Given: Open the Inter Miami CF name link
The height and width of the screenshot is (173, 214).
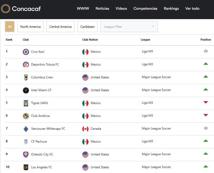Looking at the screenshot, I should 41,90.
